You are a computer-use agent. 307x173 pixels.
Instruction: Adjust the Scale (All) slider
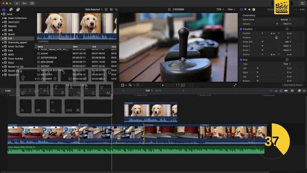262,42
